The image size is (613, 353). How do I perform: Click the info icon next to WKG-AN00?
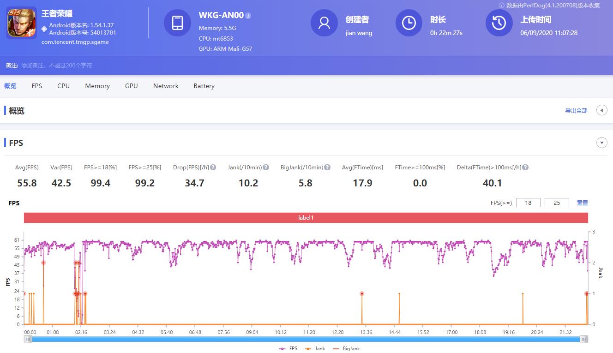(248, 16)
